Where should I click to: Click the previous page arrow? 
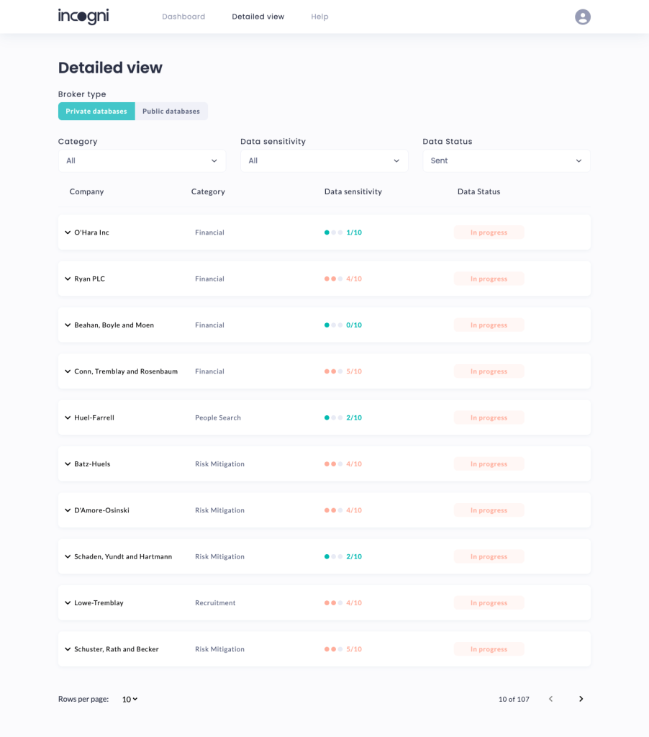click(551, 699)
